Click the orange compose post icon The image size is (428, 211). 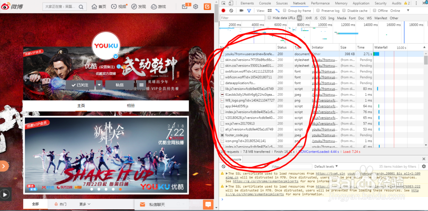[207, 6]
